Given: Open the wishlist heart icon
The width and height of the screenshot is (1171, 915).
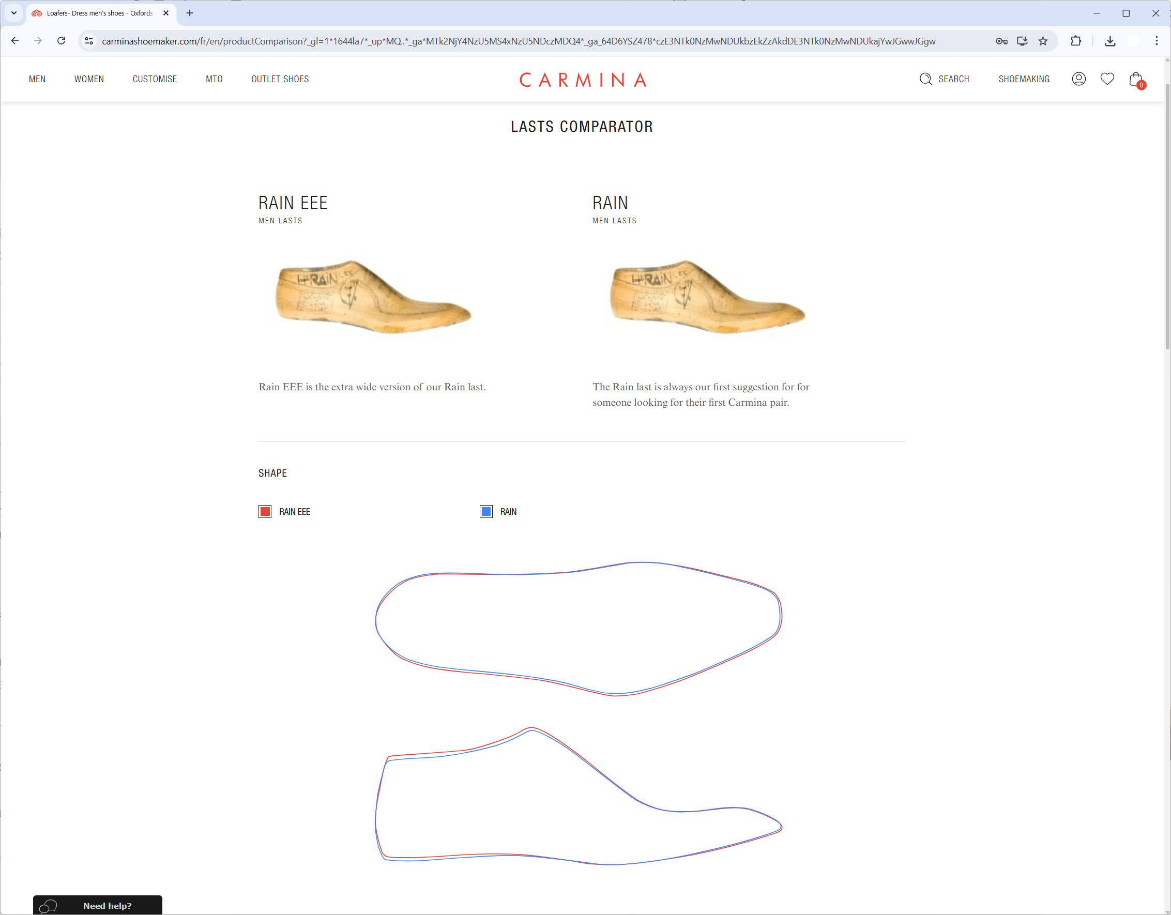Looking at the screenshot, I should point(1107,79).
